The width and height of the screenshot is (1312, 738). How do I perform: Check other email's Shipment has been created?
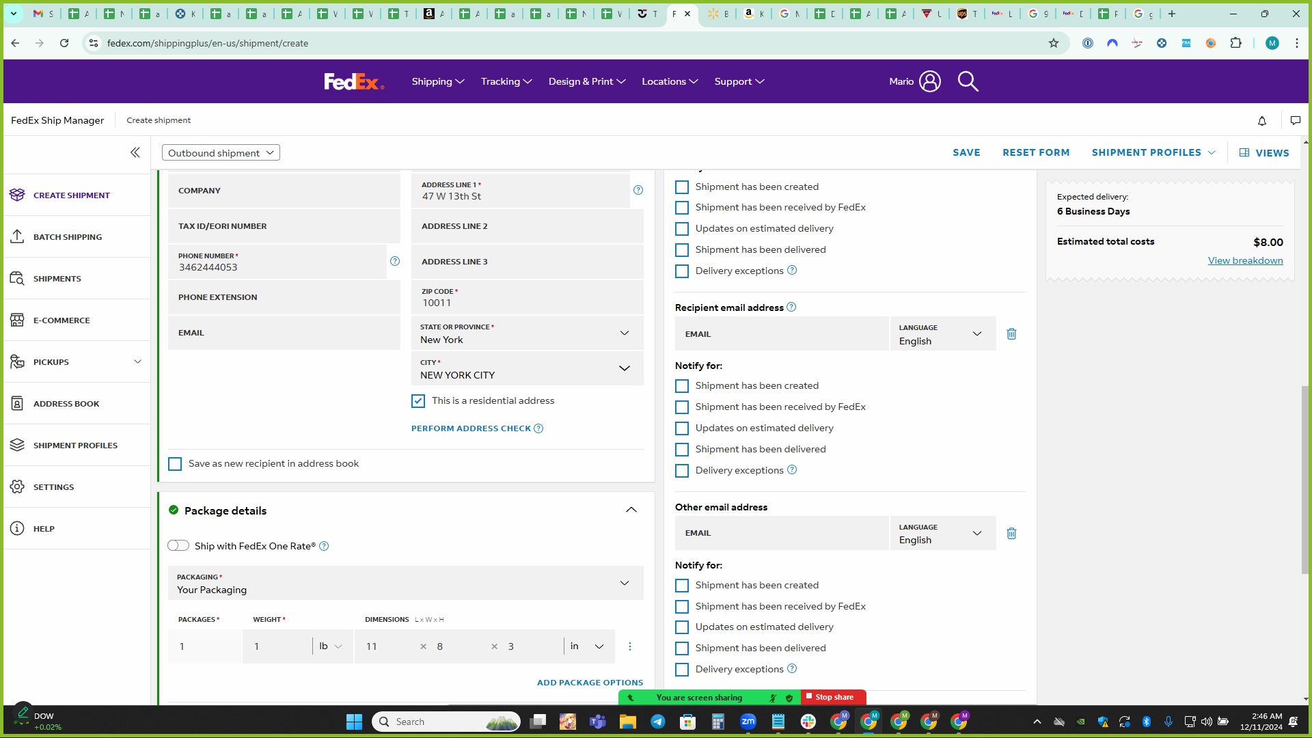pos(682,586)
